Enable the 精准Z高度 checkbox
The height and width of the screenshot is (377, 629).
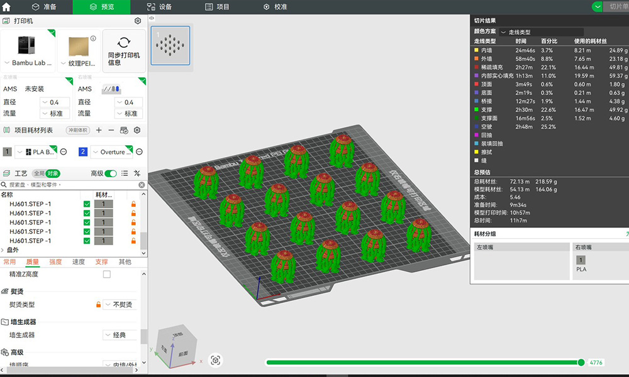click(x=106, y=275)
